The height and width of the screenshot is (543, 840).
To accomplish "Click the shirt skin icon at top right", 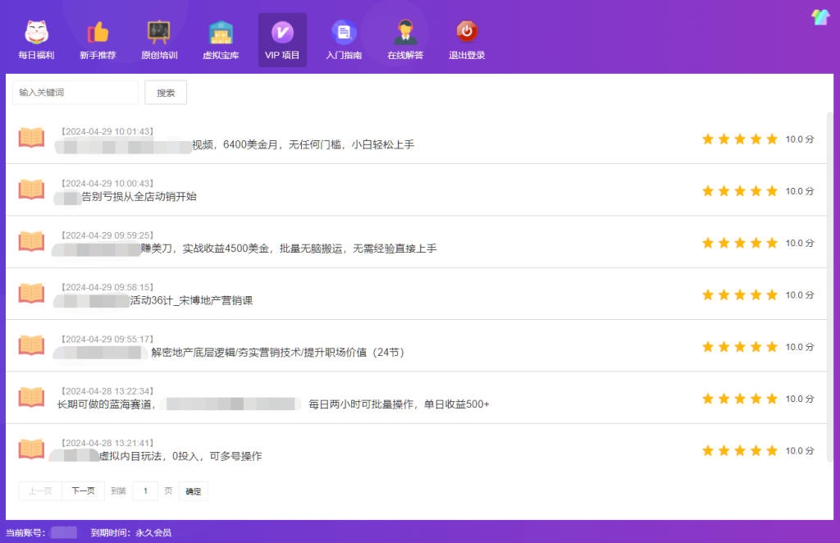I will tap(820, 17).
